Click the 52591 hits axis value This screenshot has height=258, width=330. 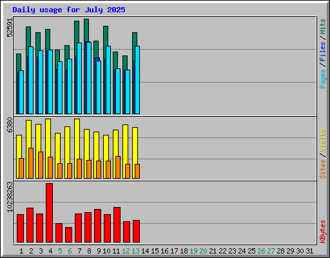[10, 28]
